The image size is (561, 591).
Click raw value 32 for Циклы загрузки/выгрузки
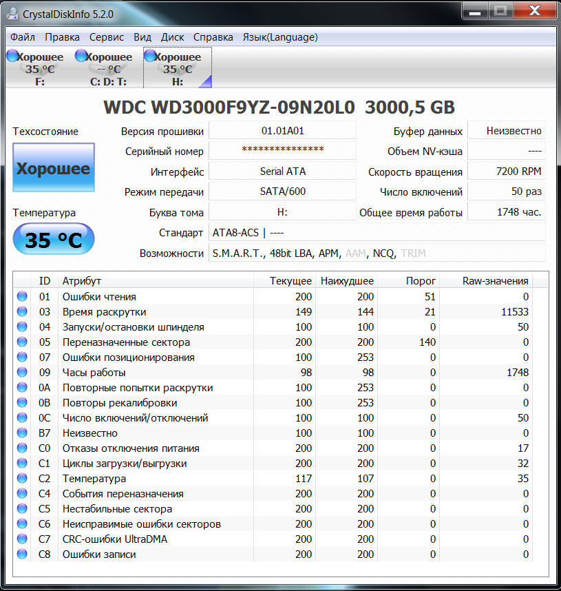click(523, 464)
